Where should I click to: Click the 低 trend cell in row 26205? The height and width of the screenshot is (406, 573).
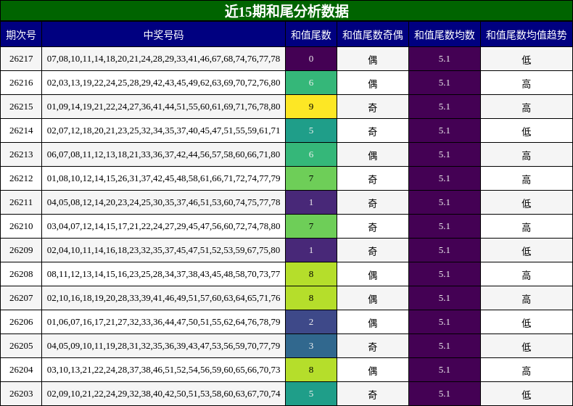tap(527, 346)
